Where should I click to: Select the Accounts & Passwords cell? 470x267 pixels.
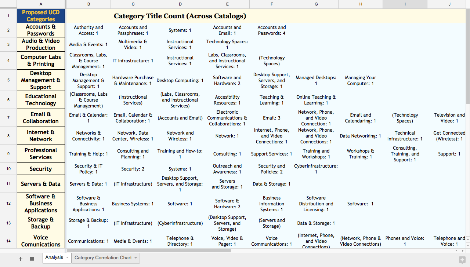tap(41, 30)
